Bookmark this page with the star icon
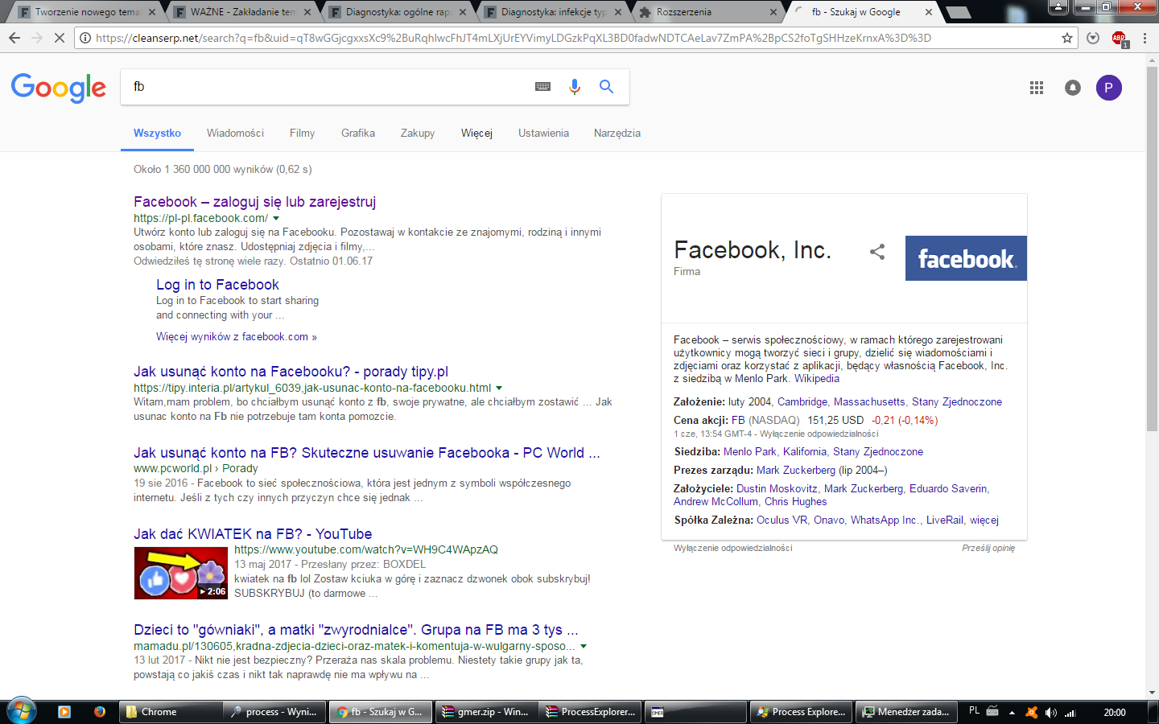The height and width of the screenshot is (724, 1159). click(1067, 38)
